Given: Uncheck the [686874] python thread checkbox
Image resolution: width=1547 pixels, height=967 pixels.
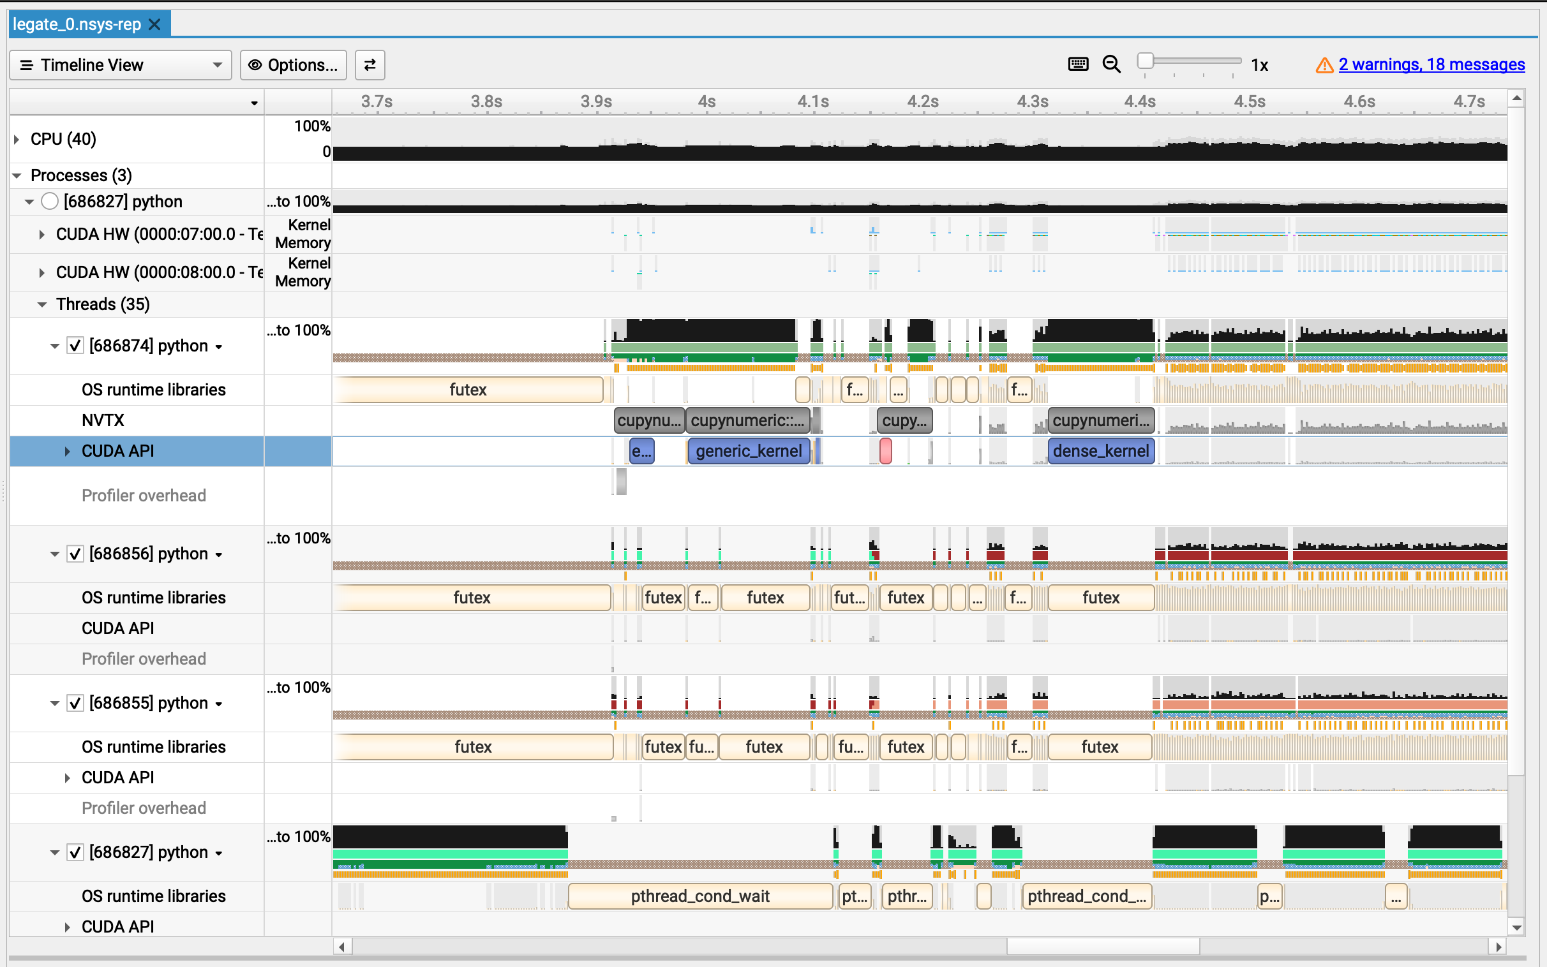Looking at the screenshot, I should click(x=75, y=346).
